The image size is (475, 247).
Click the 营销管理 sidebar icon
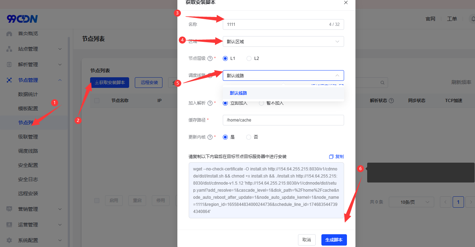(9, 209)
